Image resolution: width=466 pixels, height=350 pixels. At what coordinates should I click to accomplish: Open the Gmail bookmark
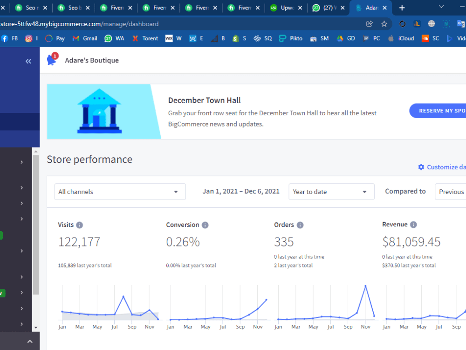click(85, 38)
